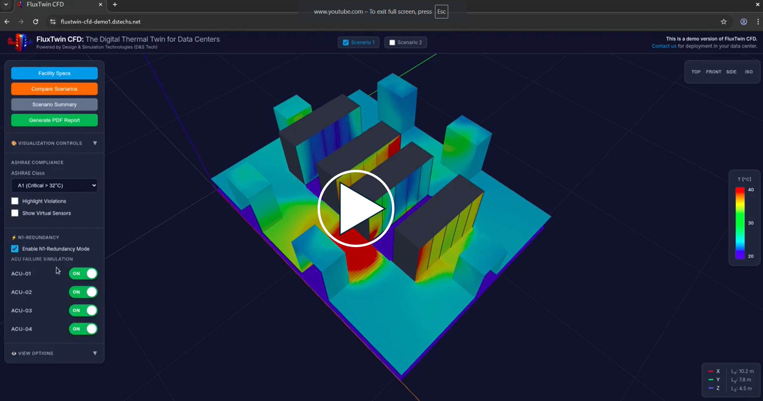Click Generate PDF Report

[x=55, y=120]
